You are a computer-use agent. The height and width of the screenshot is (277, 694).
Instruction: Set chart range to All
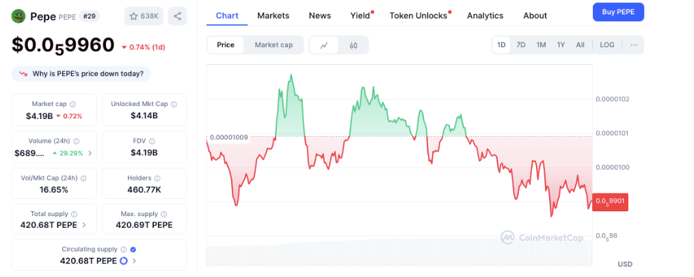[x=580, y=44]
